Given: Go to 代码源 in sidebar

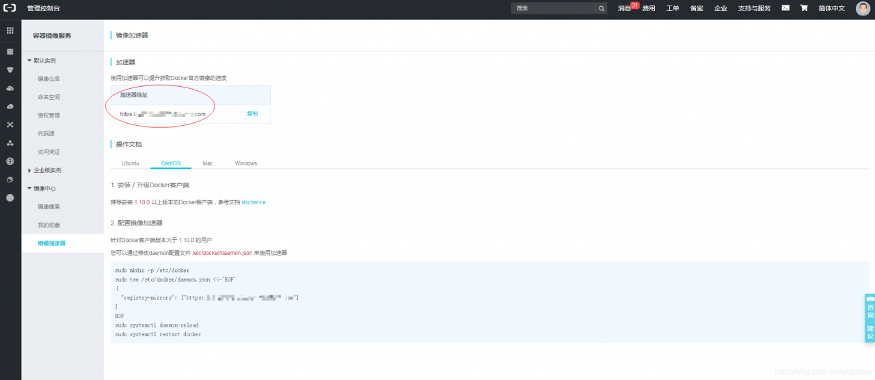Looking at the screenshot, I should pos(46,134).
